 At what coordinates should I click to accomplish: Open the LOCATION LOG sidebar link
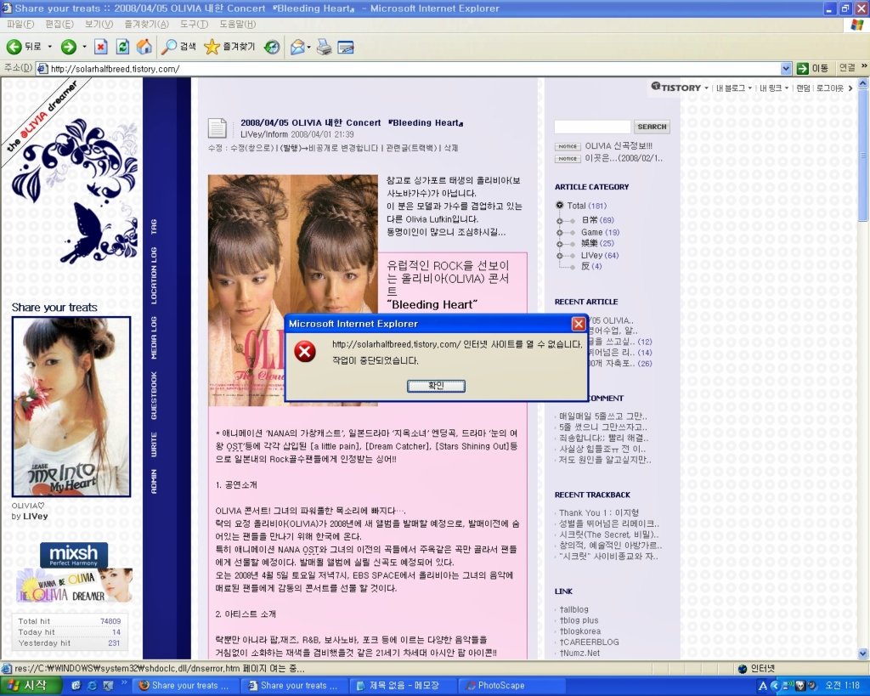coord(154,275)
